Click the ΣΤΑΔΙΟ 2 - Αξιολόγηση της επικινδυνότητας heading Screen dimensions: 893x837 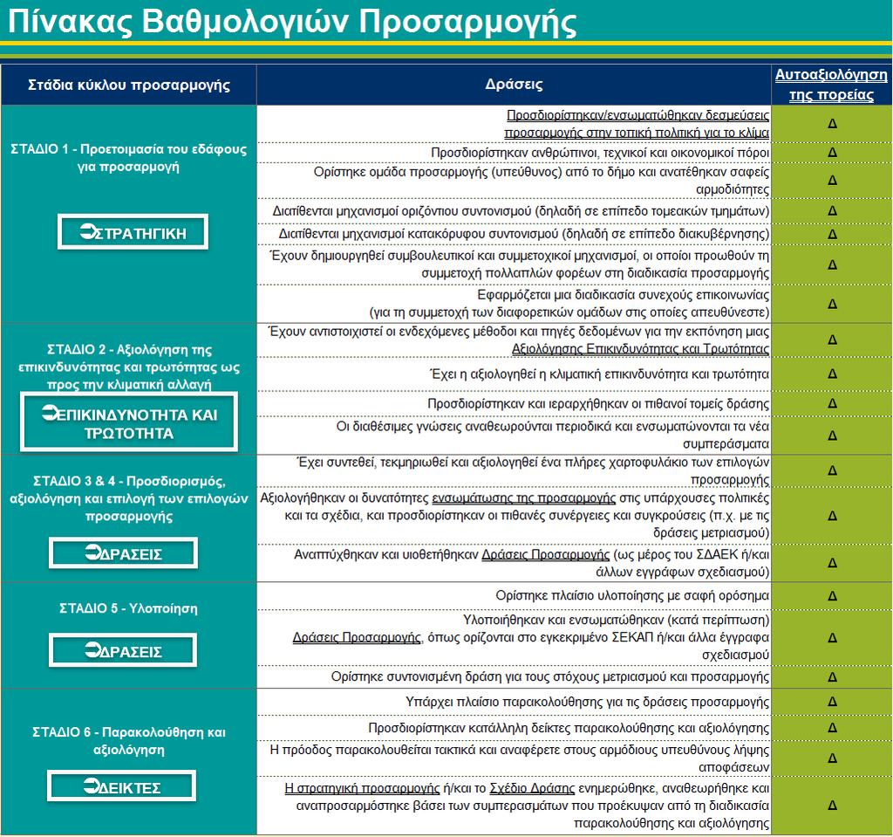(129, 367)
